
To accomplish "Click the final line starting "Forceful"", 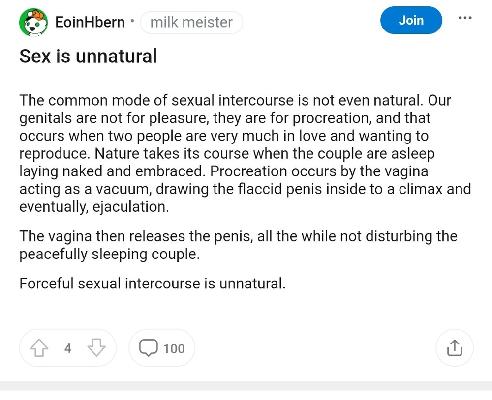I will coord(152,284).
